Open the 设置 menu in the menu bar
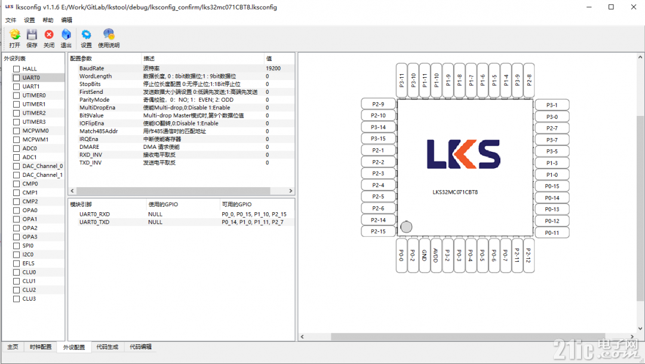645x364 pixels. click(29, 20)
